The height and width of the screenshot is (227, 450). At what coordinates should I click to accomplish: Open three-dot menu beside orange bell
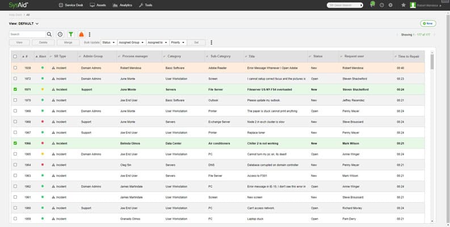pos(90,35)
